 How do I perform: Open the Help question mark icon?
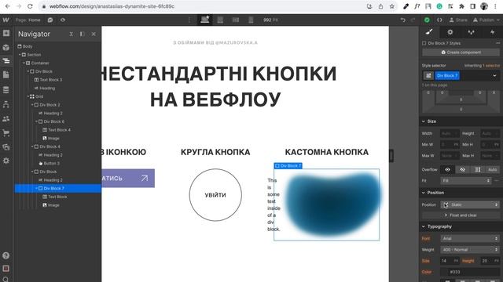pos(6,255)
